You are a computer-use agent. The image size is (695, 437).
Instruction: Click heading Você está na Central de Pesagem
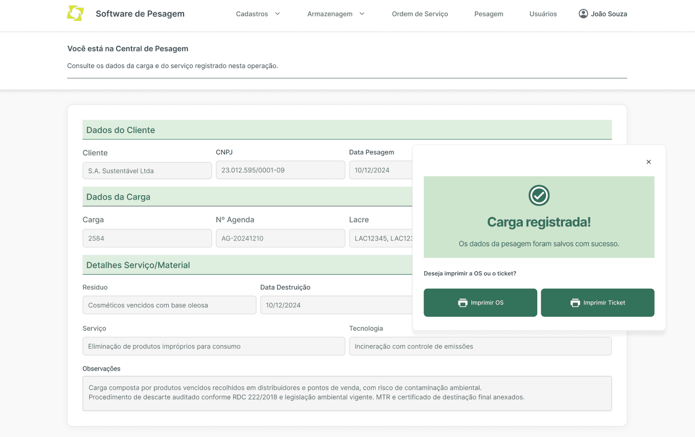point(127,49)
